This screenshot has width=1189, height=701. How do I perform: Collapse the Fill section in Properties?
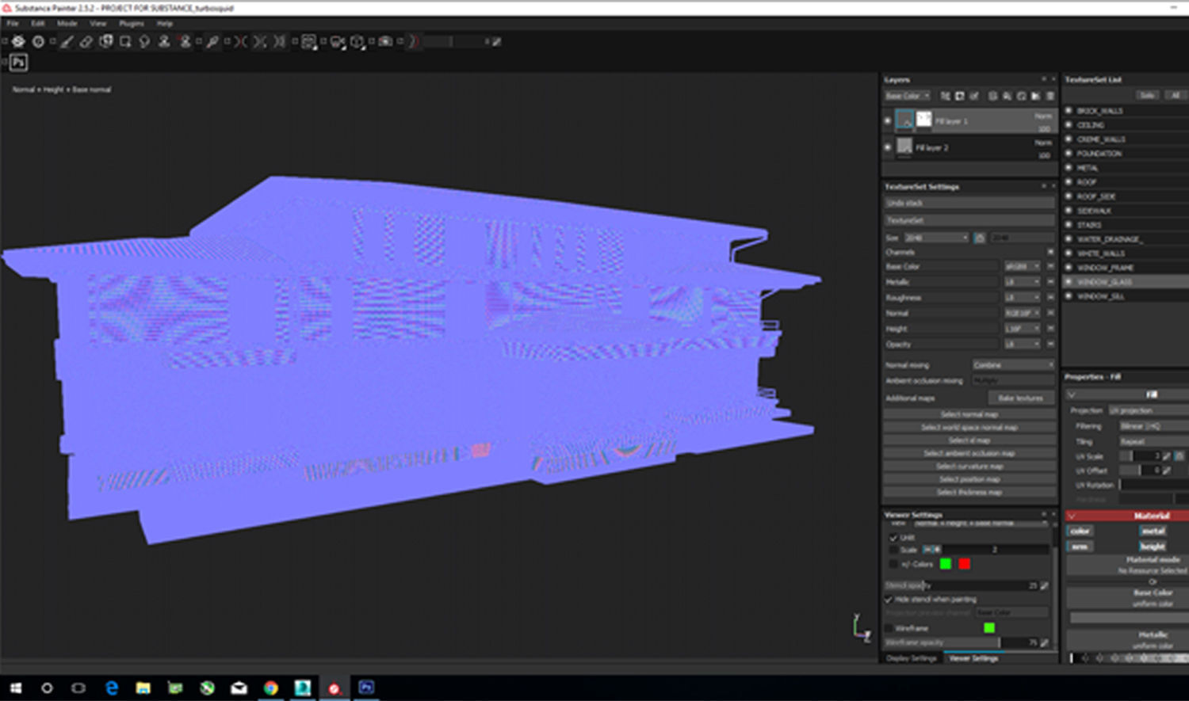tap(1072, 394)
